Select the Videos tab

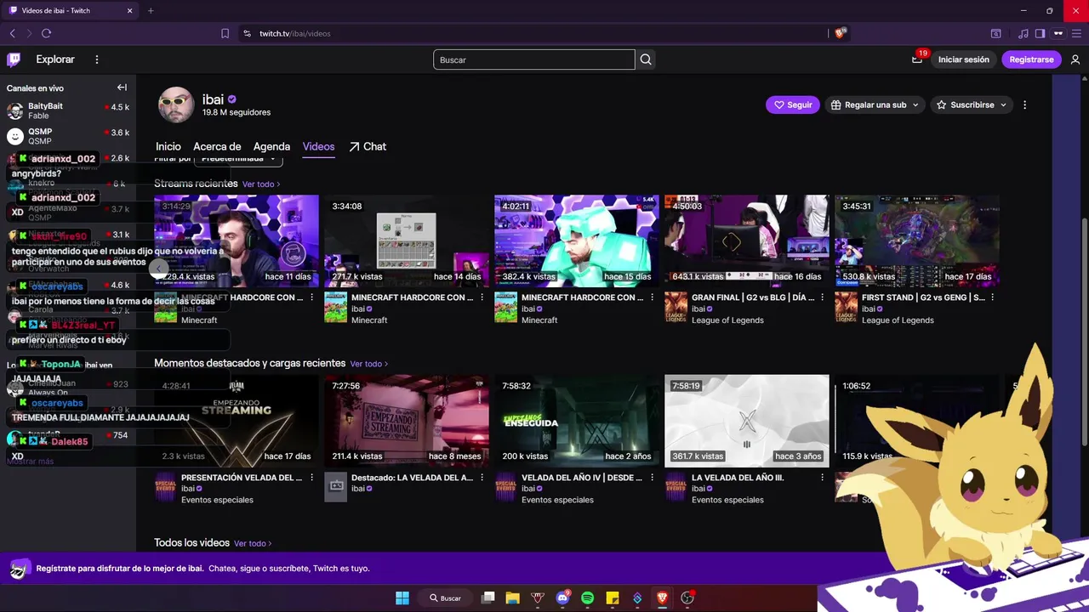[318, 146]
